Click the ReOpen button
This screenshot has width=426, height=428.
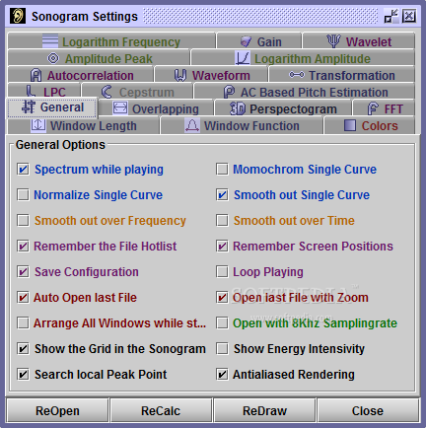pyautogui.click(x=57, y=410)
